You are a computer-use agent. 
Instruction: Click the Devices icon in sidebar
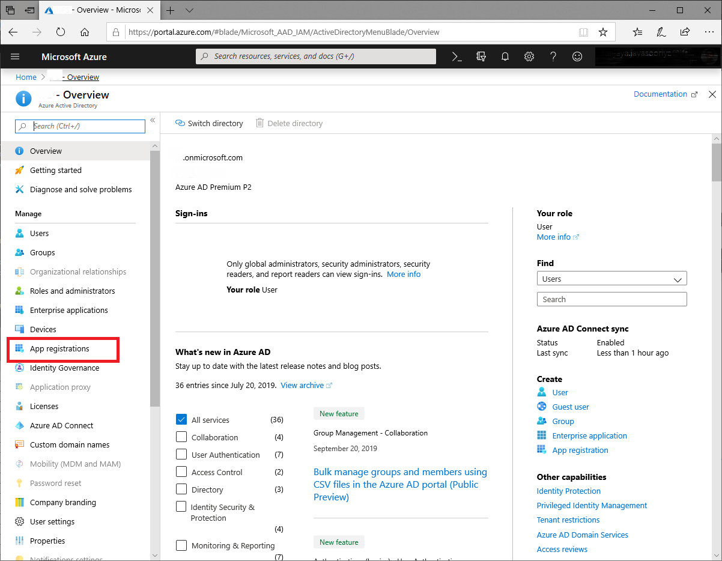(x=19, y=329)
